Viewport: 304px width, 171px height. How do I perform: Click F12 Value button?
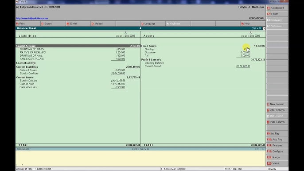tap(277, 163)
